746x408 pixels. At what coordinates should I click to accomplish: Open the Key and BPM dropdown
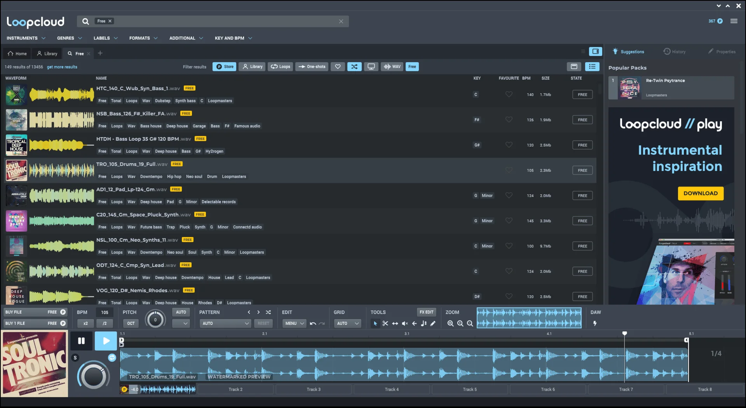coord(233,38)
